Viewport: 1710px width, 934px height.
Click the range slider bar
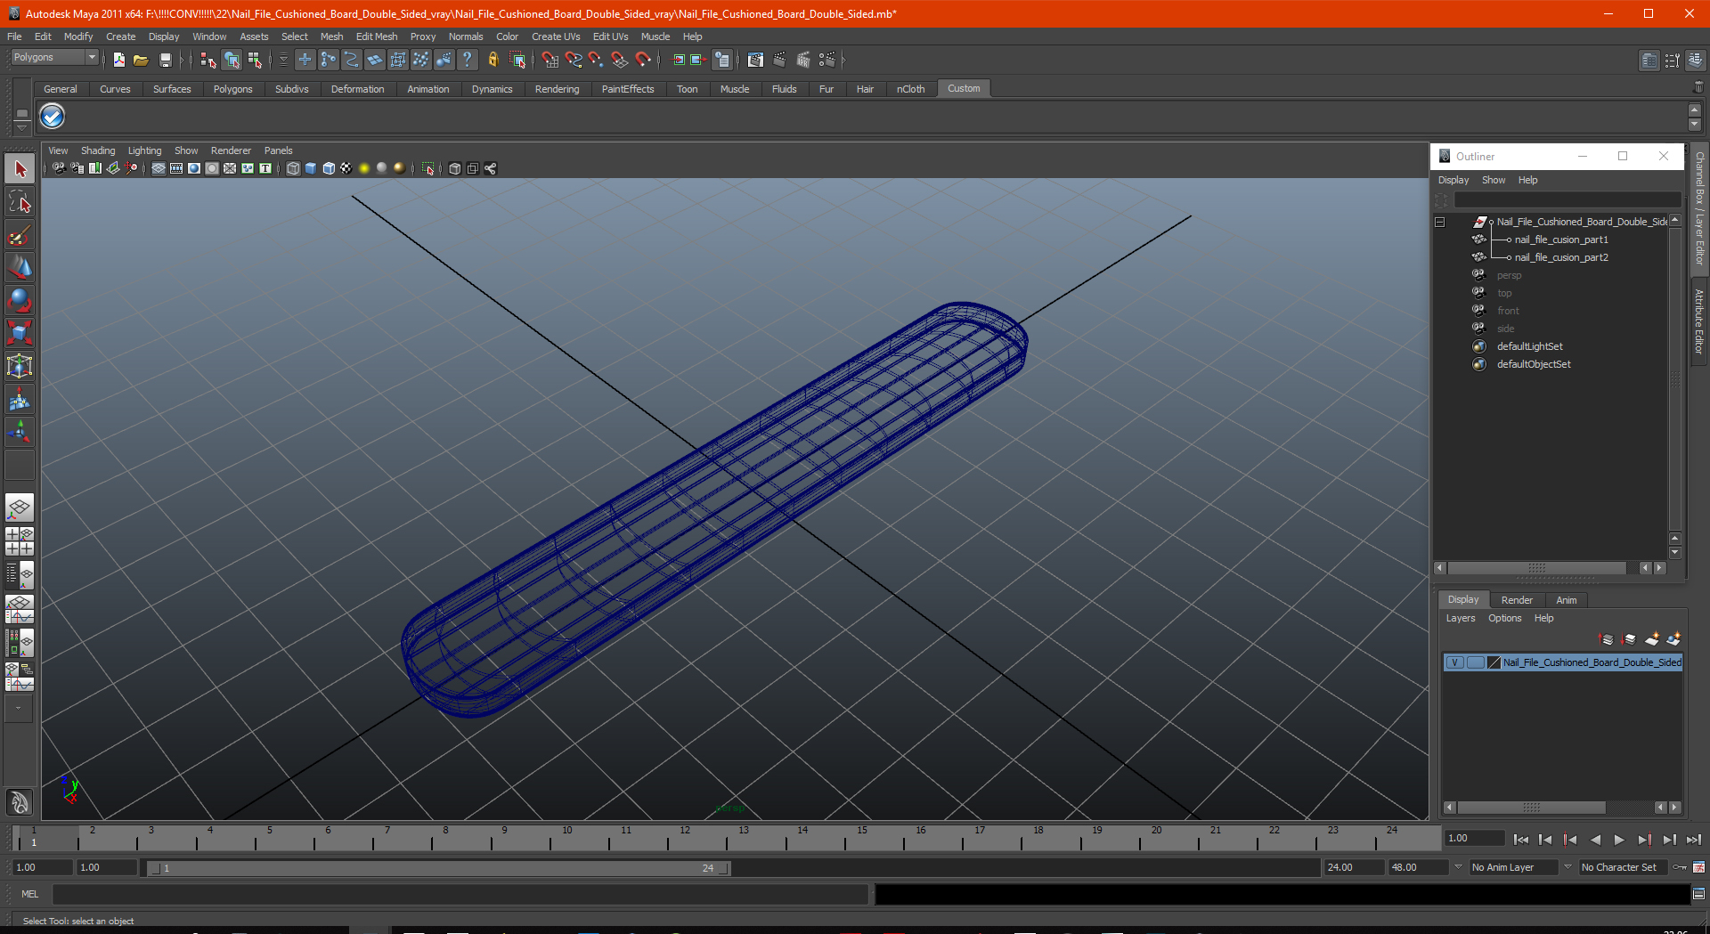[437, 867]
